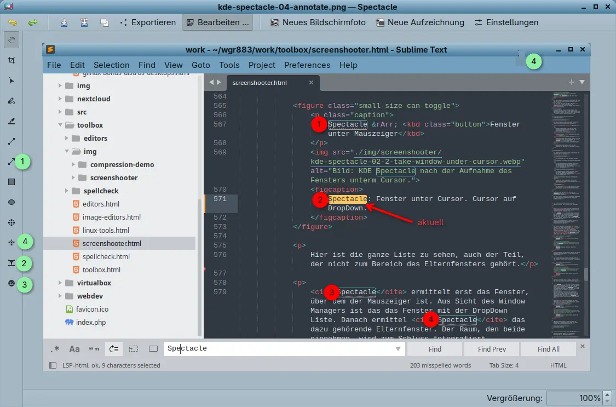This screenshot has width=616, height=407.
Task: Expand the nextcloud folder in Sublime sidebar
Action: point(60,99)
